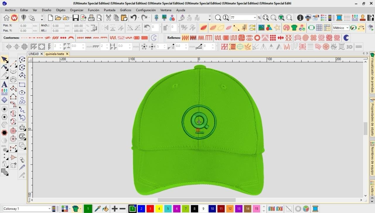Screen dimensions: 375x213
Task: Toggle the green T-shirt product display
Action: click(294, 28)
